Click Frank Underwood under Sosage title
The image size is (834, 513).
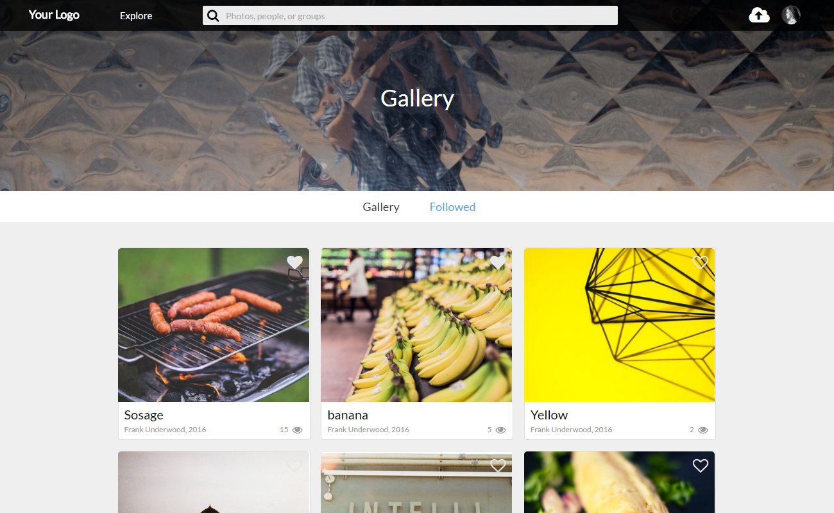click(154, 430)
